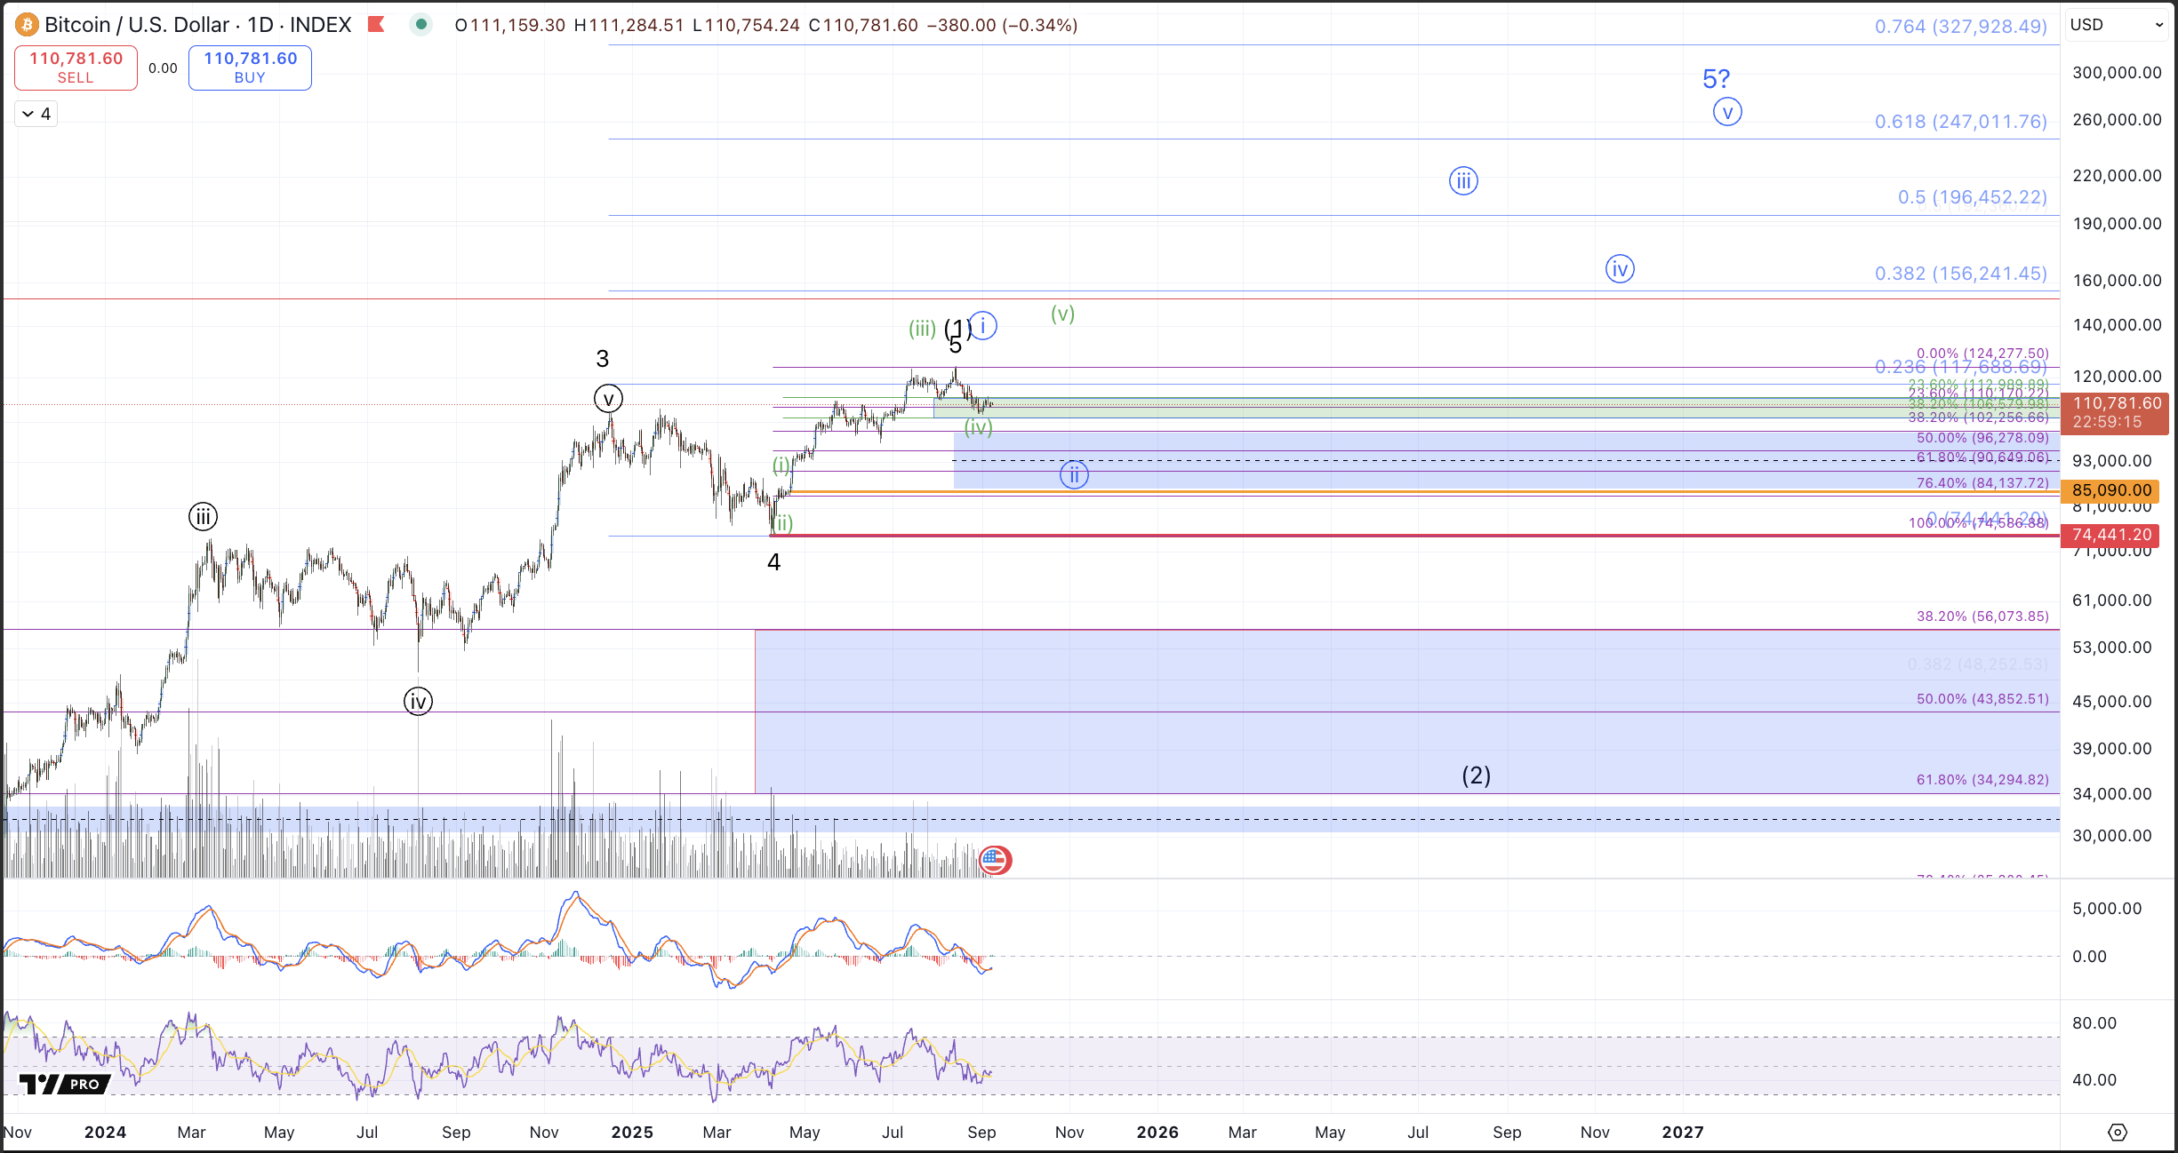Select the green (iii) wave label

922,329
